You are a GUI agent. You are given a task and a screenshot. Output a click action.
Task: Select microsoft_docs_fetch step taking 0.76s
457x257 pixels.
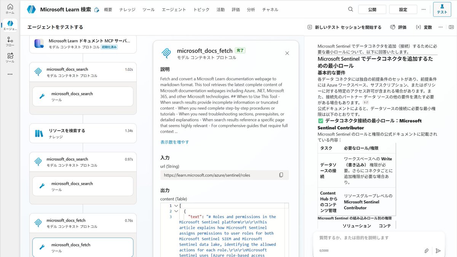pyautogui.click(x=83, y=223)
